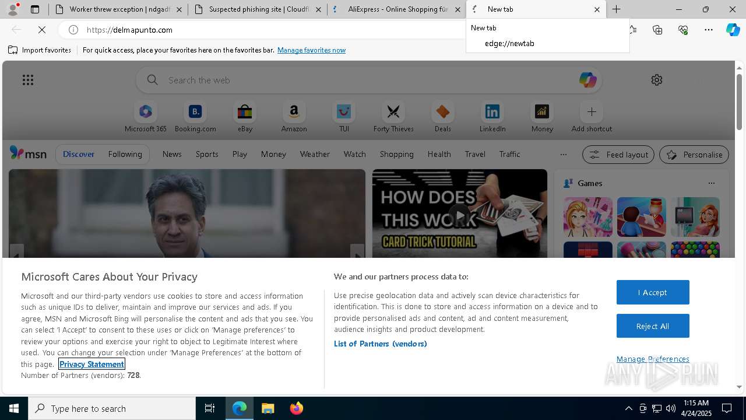
Task: Stop loading page with the X button
Action: coord(42,30)
